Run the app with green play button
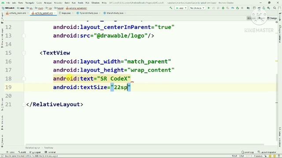Screen dimensions: 282x158 click(x=208, y=8)
